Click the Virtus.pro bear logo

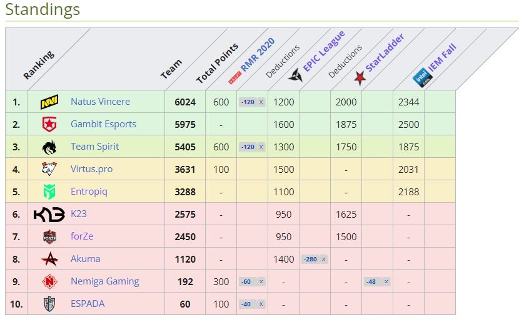[x=49, y=169]
